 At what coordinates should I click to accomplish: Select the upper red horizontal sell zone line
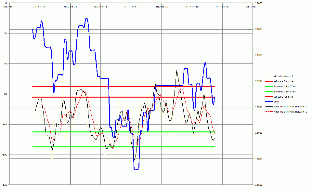[123, 87]
